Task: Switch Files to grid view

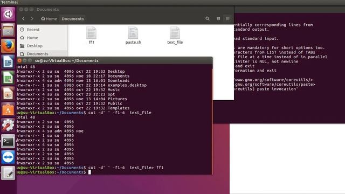Action: (x=227, y=19)
